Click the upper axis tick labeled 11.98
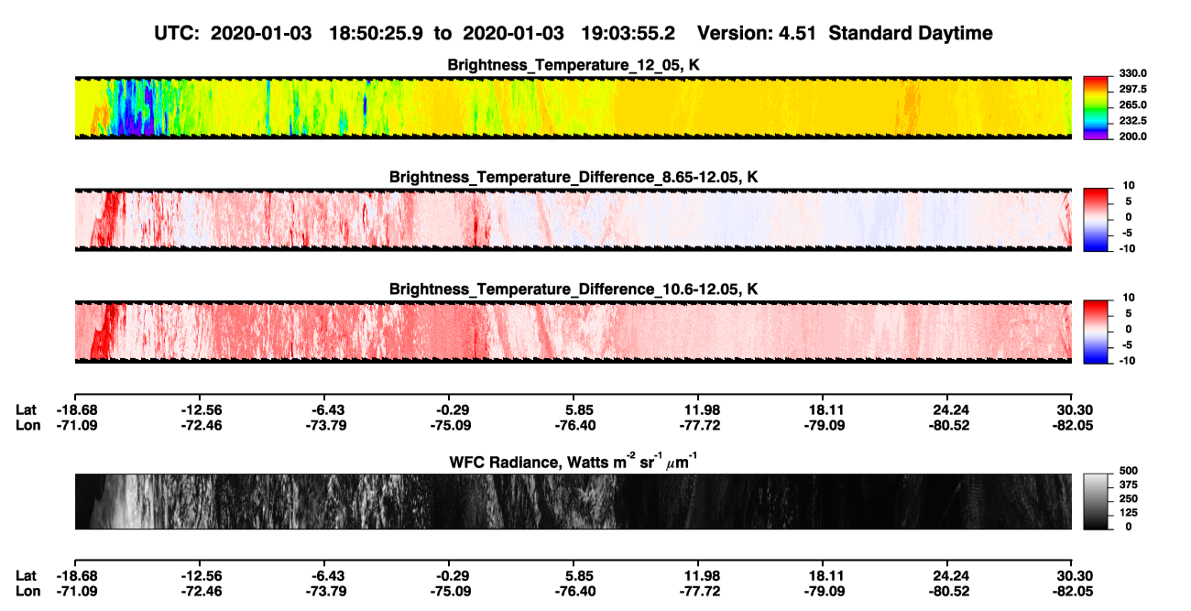This screenshot has height=611, width=1191. click(x=700, y=409)
